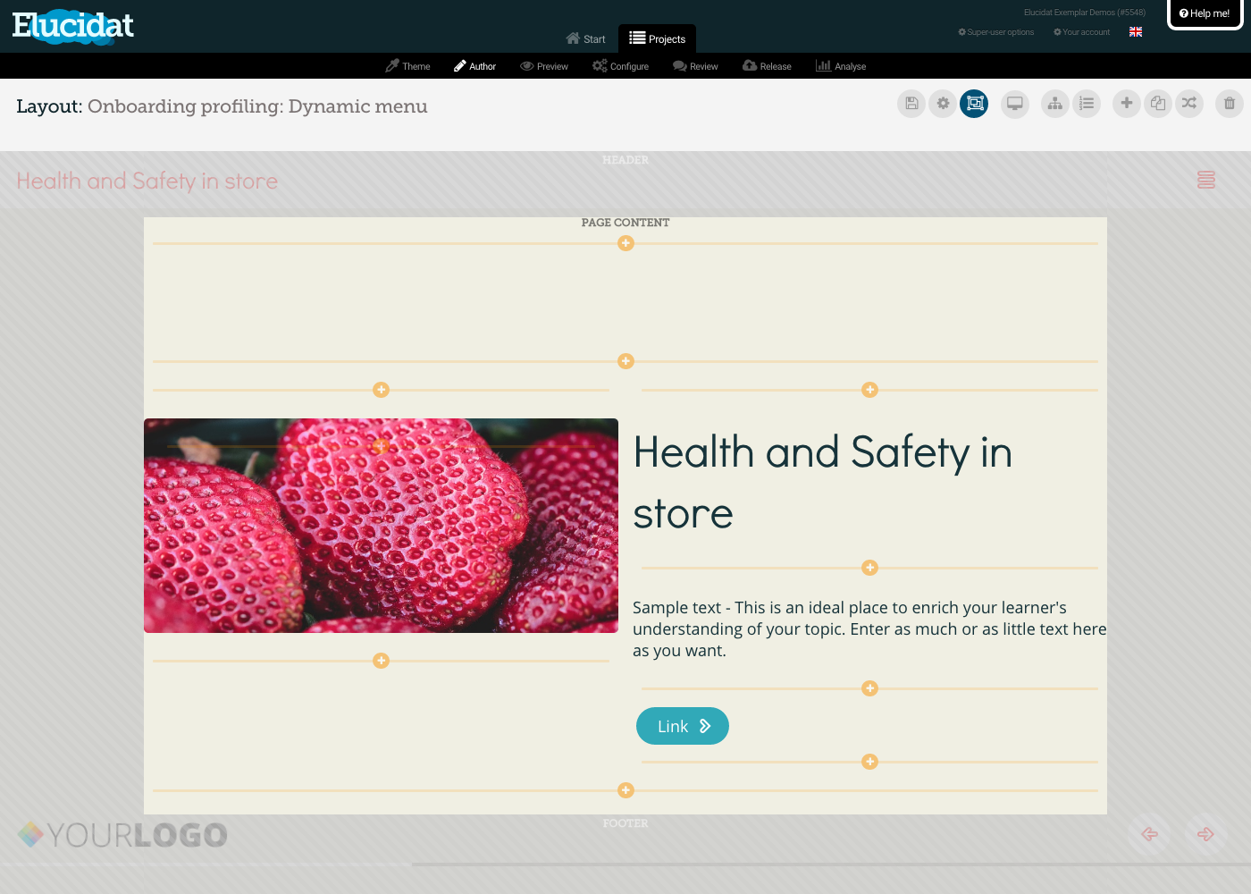Click the teal Link button
1251x894 pixels.
point(683,726)
